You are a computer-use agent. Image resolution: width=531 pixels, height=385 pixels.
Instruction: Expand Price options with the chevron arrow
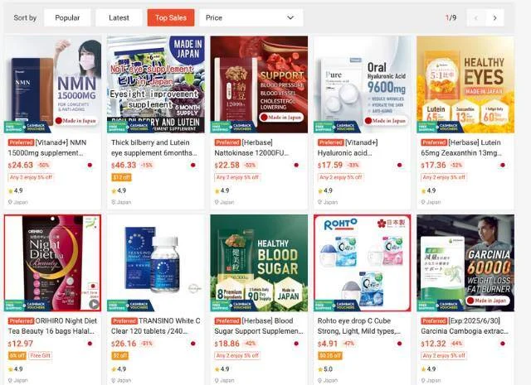[x=290, y=17]
